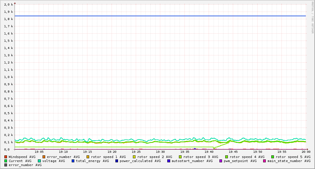Click the orange error_number AVG legend label
Viewport: 315px width, 169px height.
(x=63, y=157)
